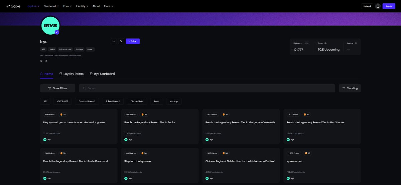The height and width of the screenshot is (185, 401).
Task: Open the website globe icon under description
Action: pos(41,61)
